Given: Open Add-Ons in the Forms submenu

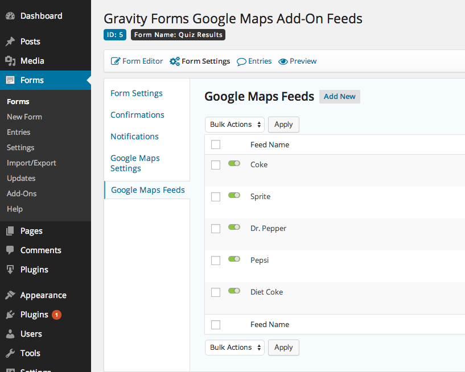Looking at the screenshot, I should click(22, 193).
